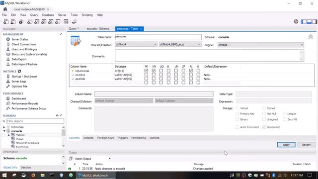Switch to escuela - Schema tab

click(x=98, y=29)
